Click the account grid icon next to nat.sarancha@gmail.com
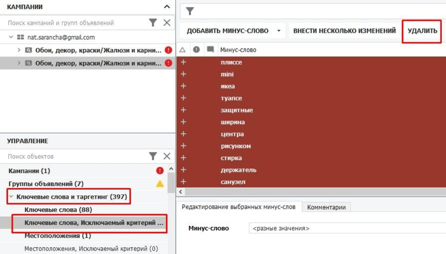 [x=20, y=37]
